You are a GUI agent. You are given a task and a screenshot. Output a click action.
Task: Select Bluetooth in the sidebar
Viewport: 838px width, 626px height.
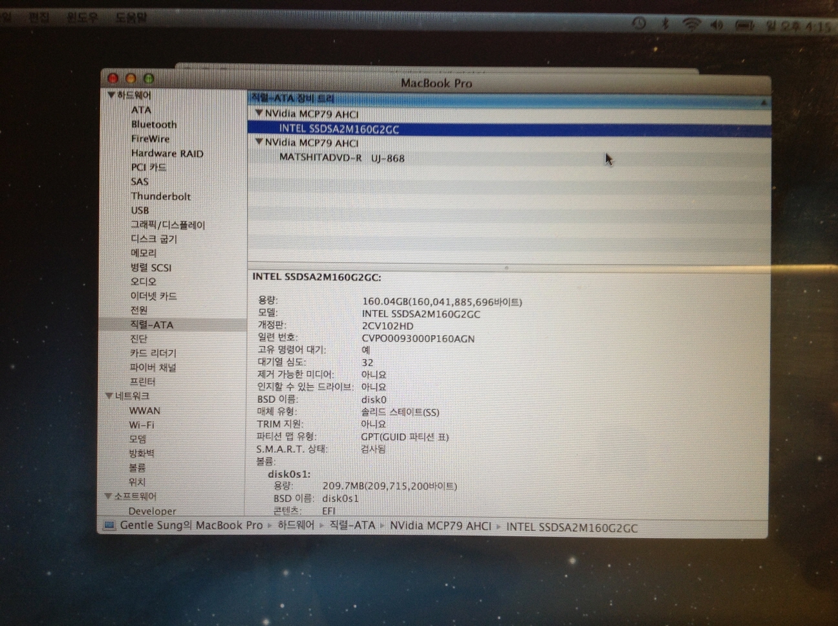(154, 124)
